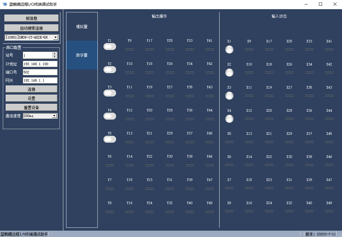
Task: Switch the Y3 output on
Action: point(110,93)
